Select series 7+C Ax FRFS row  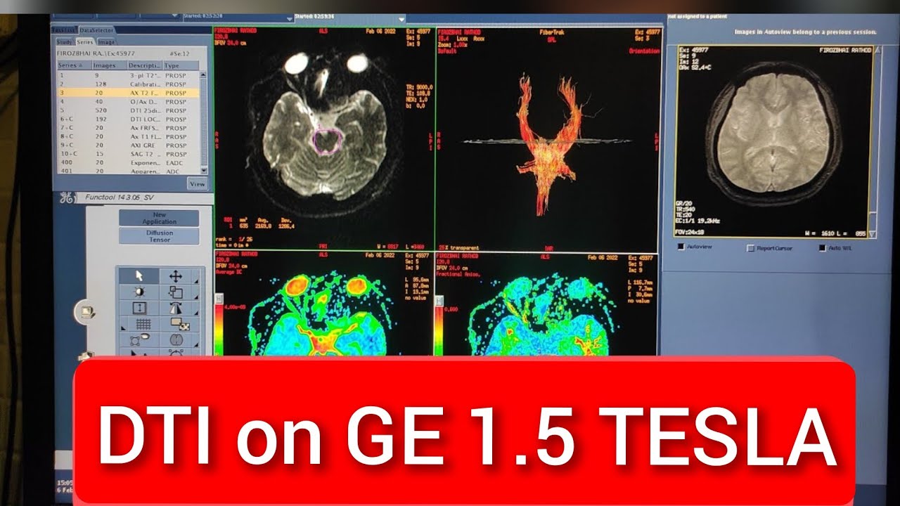coord(128,128)
